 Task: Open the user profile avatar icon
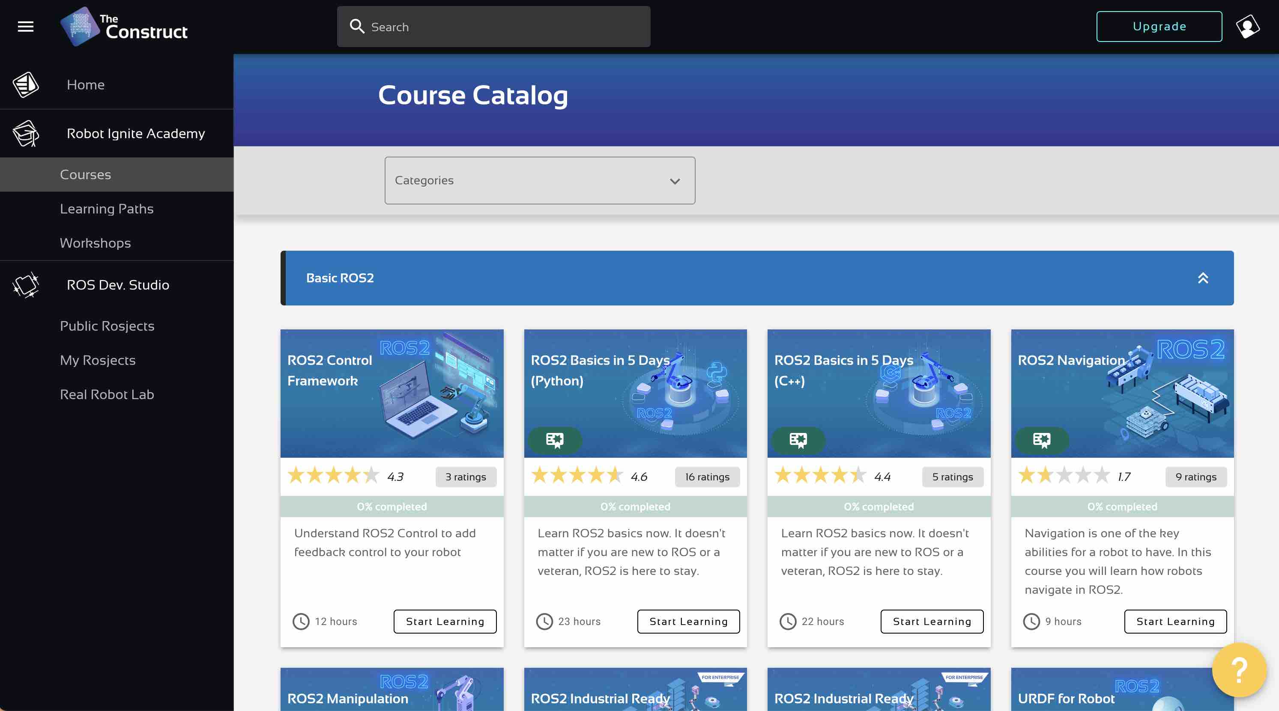pos(1247,27)
